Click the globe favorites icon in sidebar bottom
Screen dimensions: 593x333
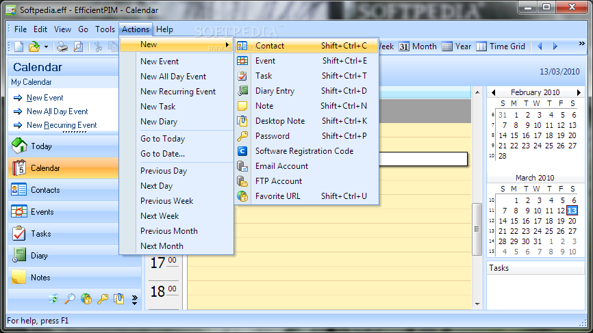coord(86,299)
